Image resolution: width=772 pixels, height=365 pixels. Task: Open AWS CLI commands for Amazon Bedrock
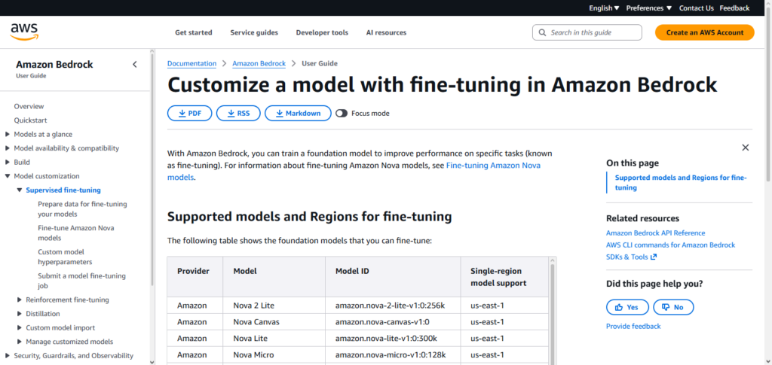pos(670,245)
